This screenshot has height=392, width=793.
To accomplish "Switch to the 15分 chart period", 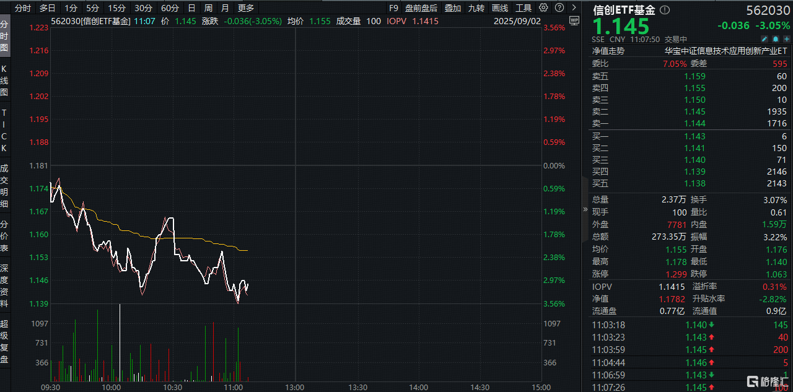I will [x=116, y=8].
